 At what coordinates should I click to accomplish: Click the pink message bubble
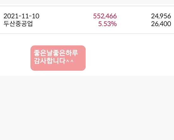coord(58,58)
